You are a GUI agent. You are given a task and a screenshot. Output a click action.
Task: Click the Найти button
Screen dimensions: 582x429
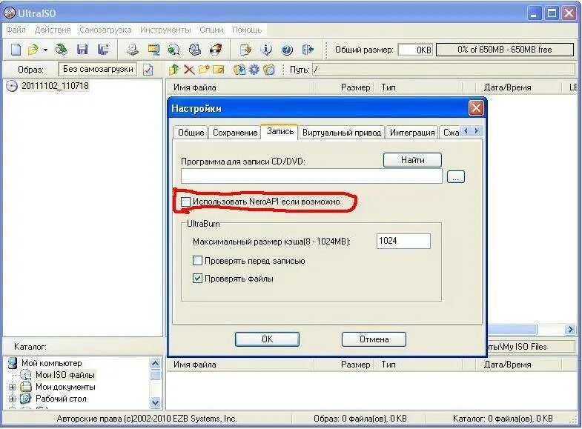click(x=412, y=160)
